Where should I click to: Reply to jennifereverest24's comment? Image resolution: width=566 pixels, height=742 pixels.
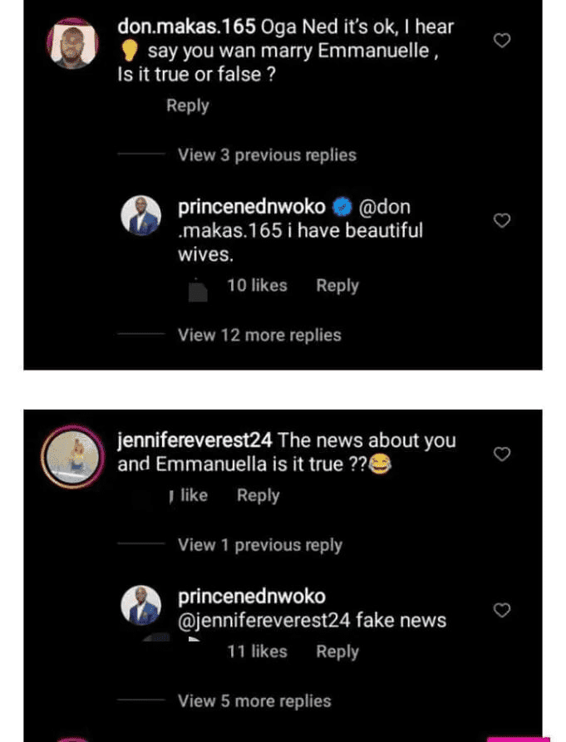click(258, 495)
